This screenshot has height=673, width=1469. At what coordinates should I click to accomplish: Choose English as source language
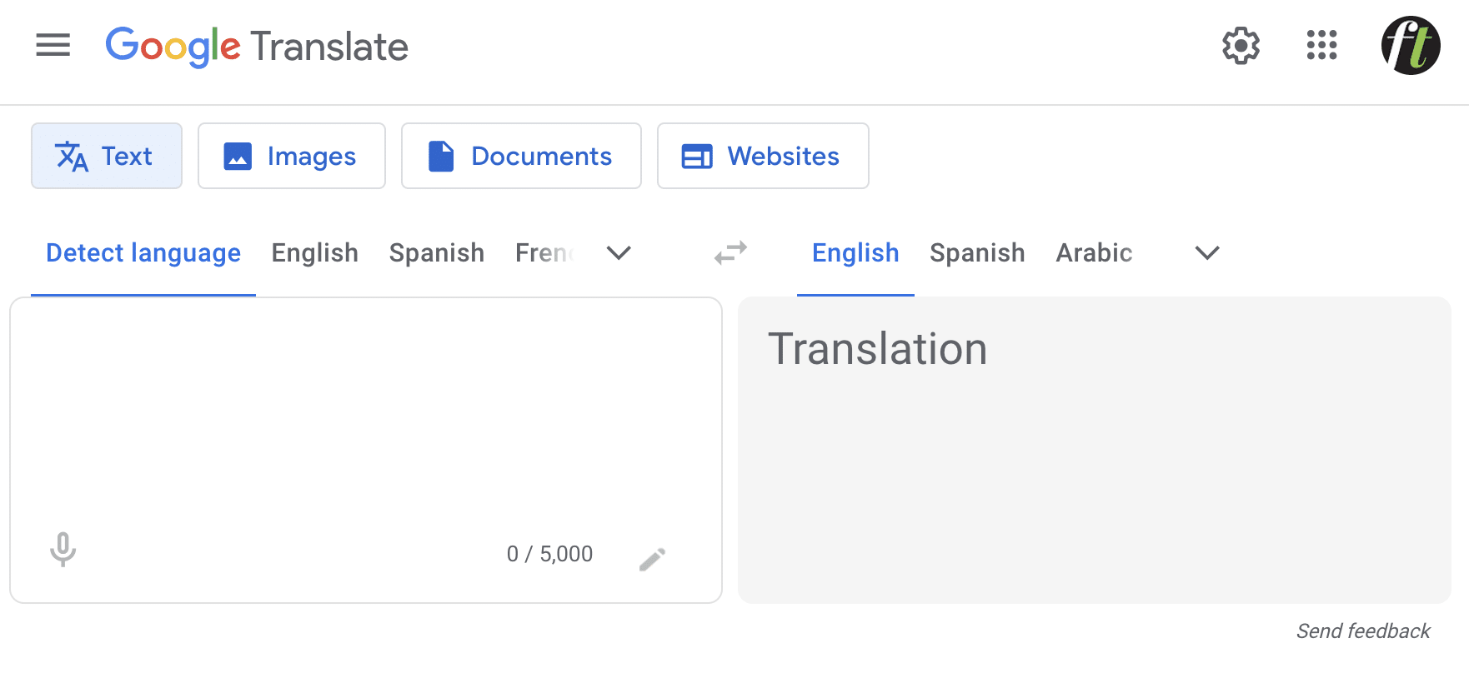coord(315,253)
